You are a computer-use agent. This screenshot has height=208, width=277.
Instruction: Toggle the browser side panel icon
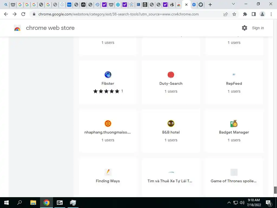click(254, 14)
